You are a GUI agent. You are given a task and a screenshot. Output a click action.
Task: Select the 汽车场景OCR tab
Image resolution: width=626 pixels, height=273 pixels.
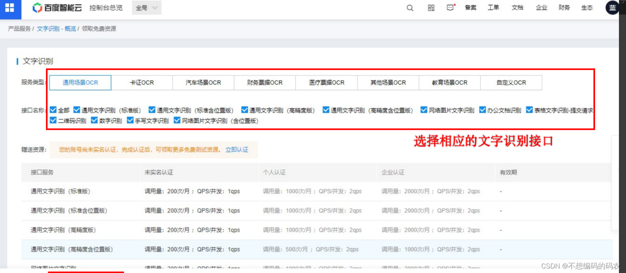pyautogui.click(x=203, y=82)
